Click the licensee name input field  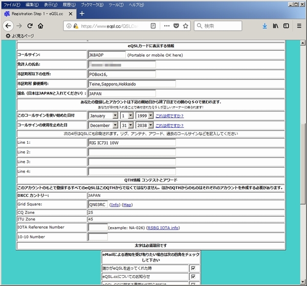(122, 64)
